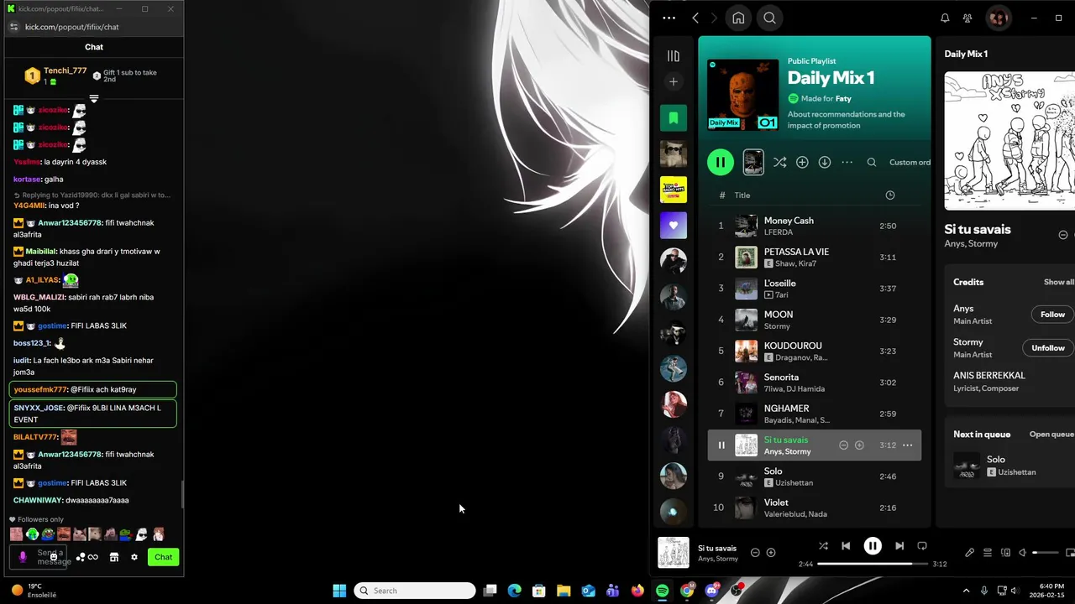Viewport: 1075px width, 604px height.
Task: Select NGHAMER track row
Action: tap(814, 414)
